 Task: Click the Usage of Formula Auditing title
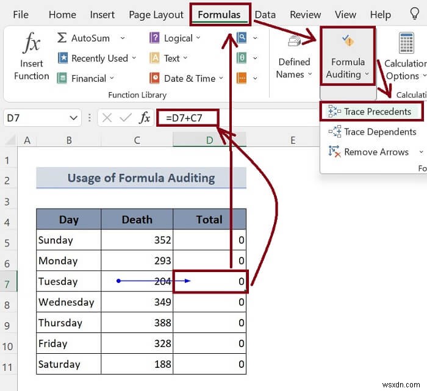click(141, 178)
